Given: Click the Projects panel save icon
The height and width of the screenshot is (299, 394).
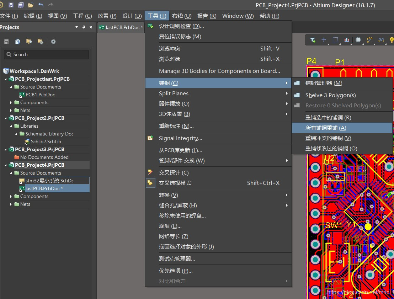Looking at the screenshot, I should point(6,42).
